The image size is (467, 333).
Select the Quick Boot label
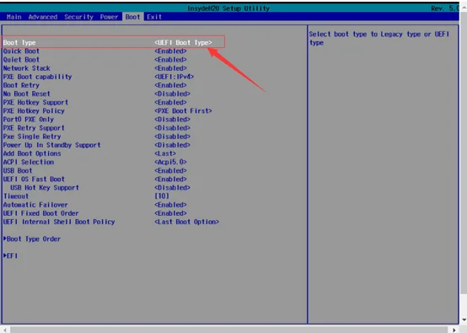pyautogui.click(x=21, y=51)
